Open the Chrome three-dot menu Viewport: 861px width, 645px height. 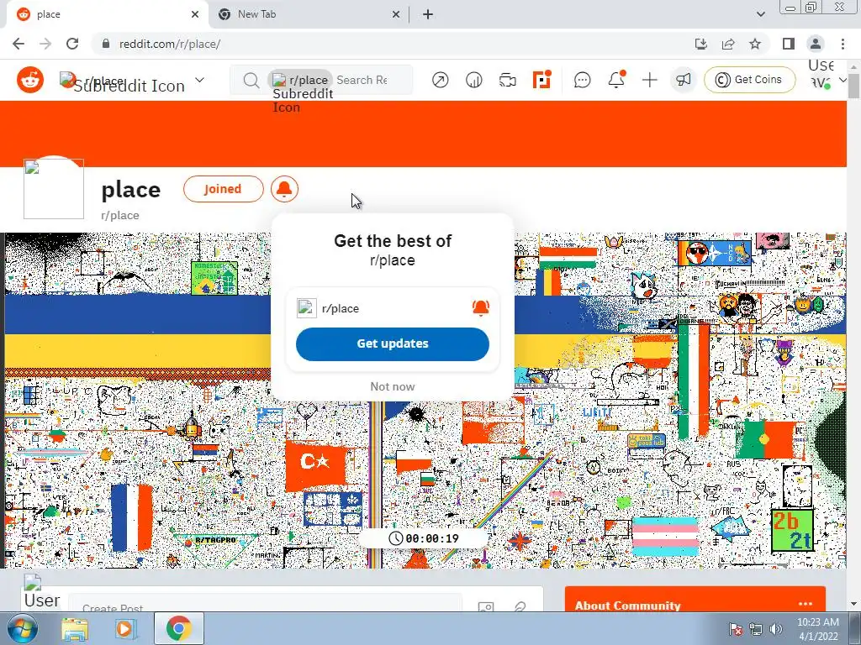843,44
